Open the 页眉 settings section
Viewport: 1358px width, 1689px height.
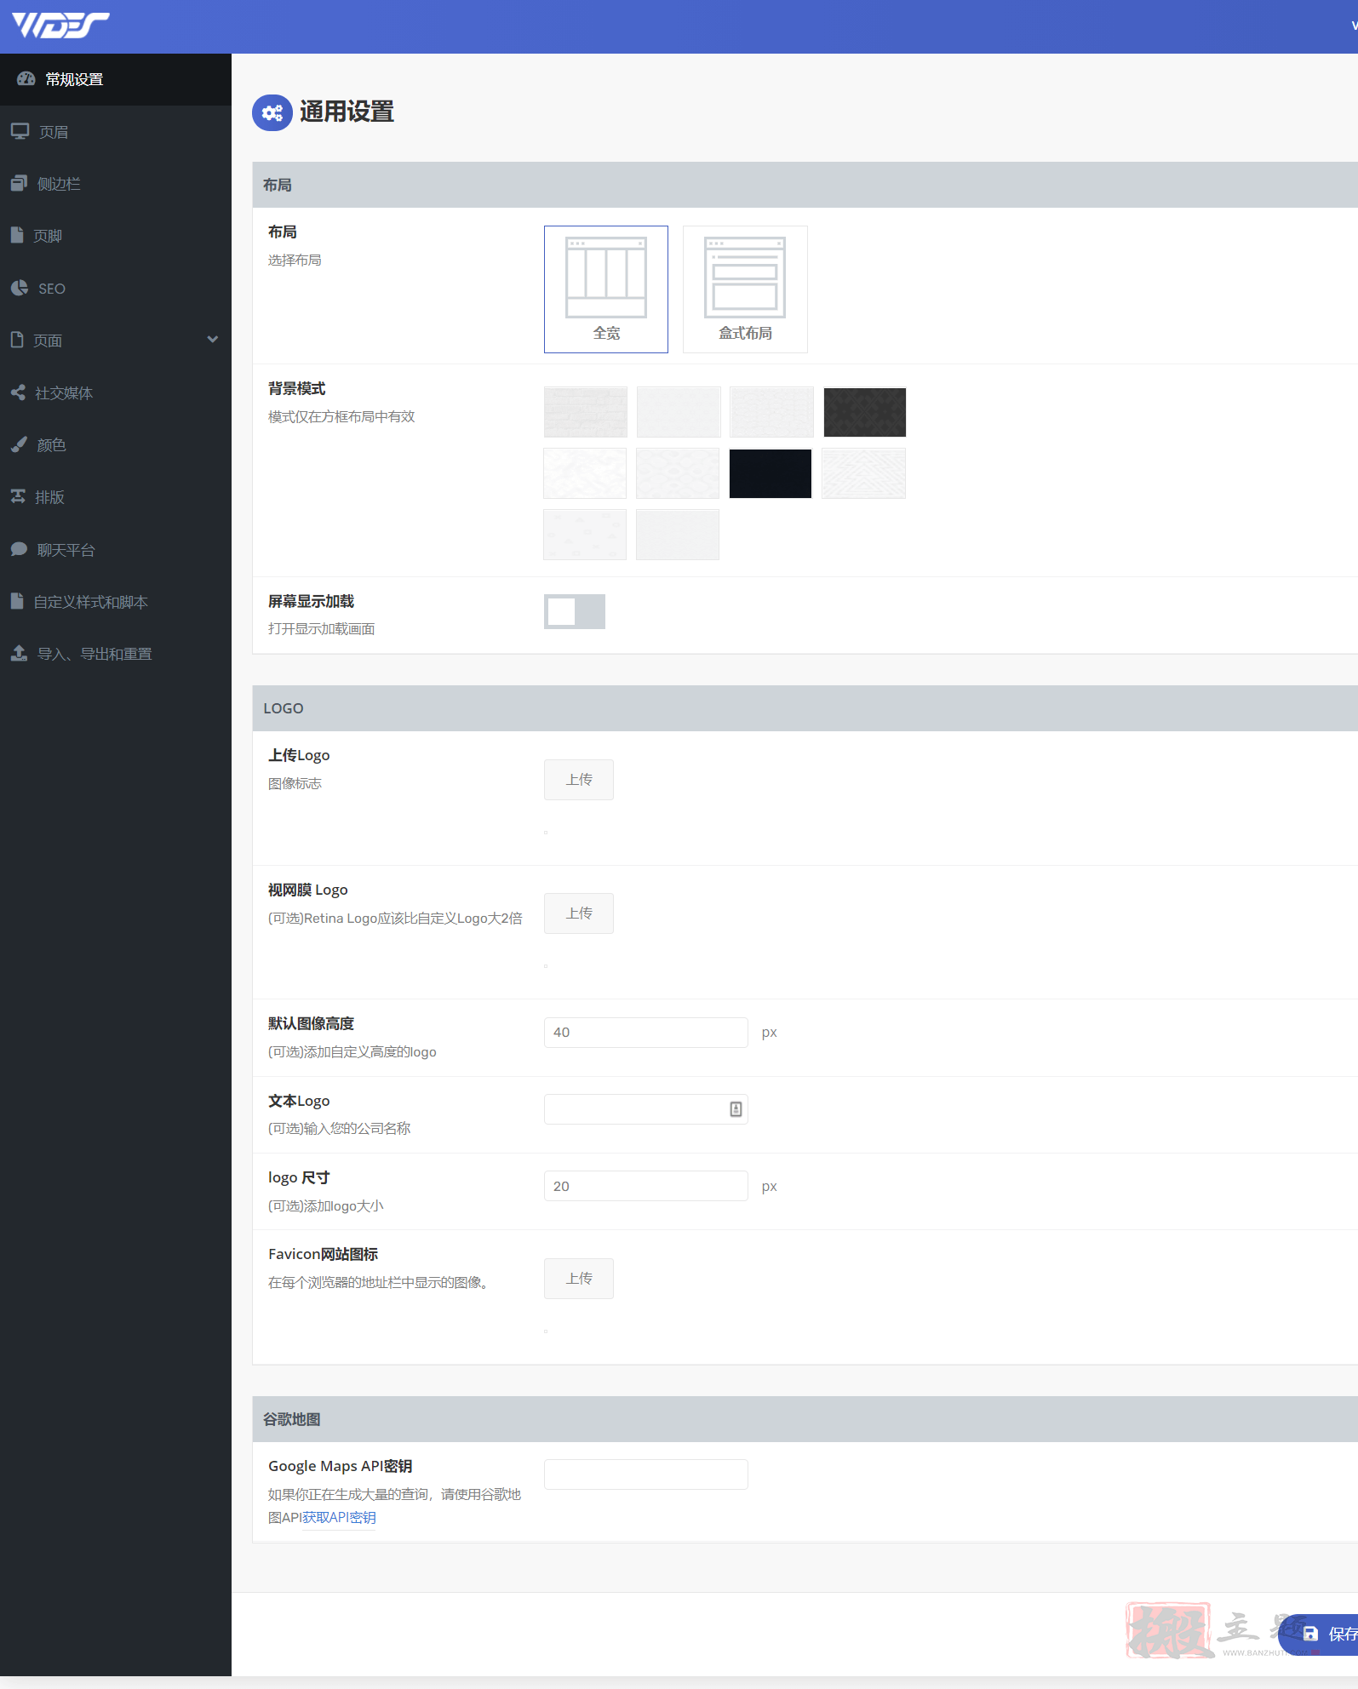[116, 131]
